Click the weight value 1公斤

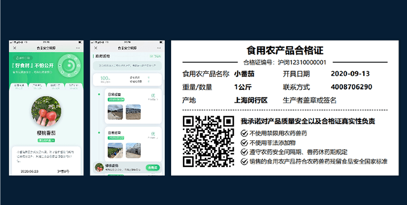pyautogui.click(x=243, y=87)
